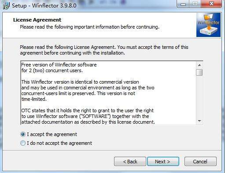Click the Winflector logo image
The image size is (225, 173).
[x=208, y=25]
